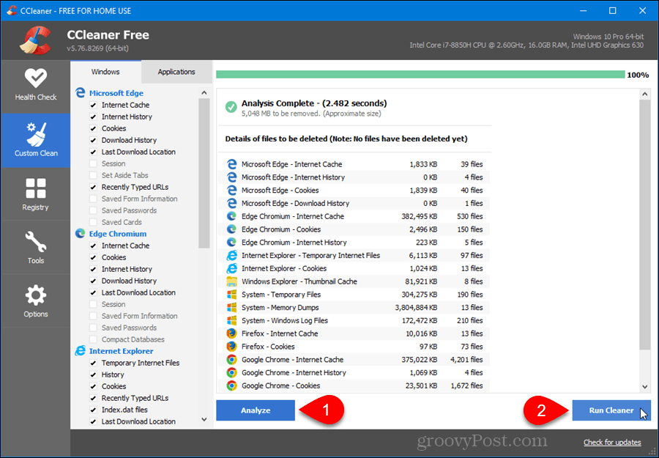Click icon beside Internet Explorer - Cookies result
This screenshot has width=659, height=458.
pyautogui.click(x=231, y=268)
